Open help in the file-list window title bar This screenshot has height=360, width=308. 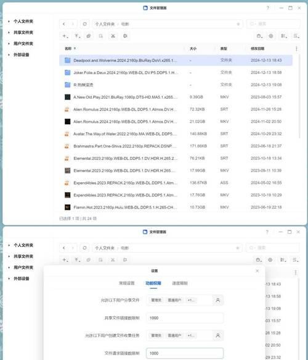click(268, 8)
